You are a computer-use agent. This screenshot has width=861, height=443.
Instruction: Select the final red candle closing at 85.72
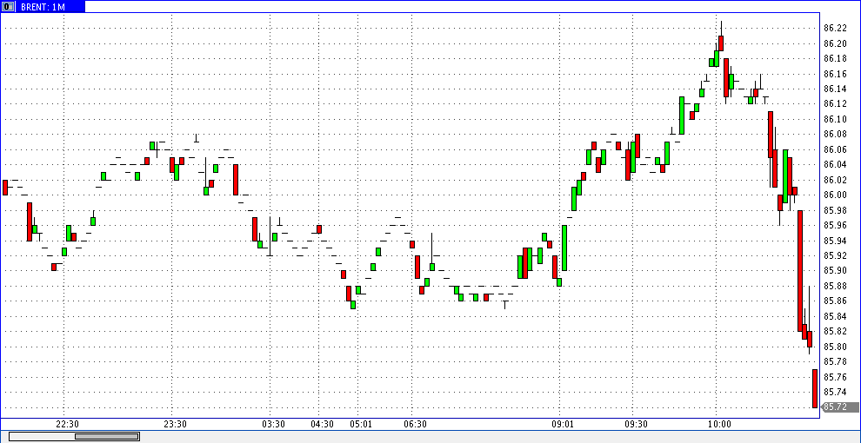815,388
